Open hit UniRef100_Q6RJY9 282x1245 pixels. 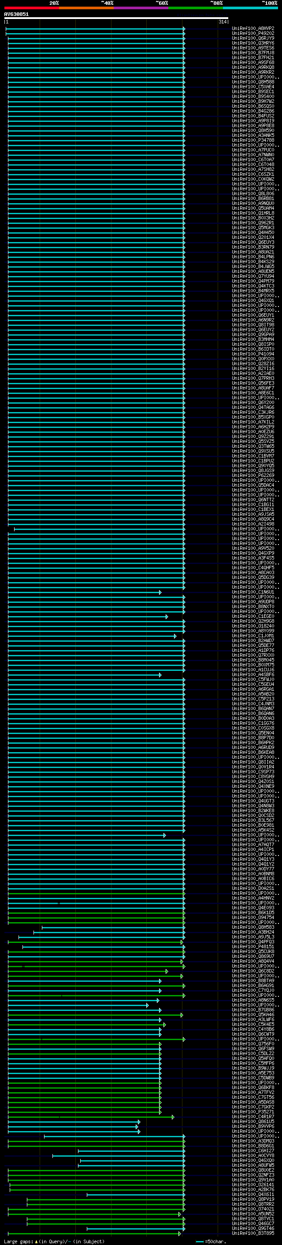pos(253,38)
